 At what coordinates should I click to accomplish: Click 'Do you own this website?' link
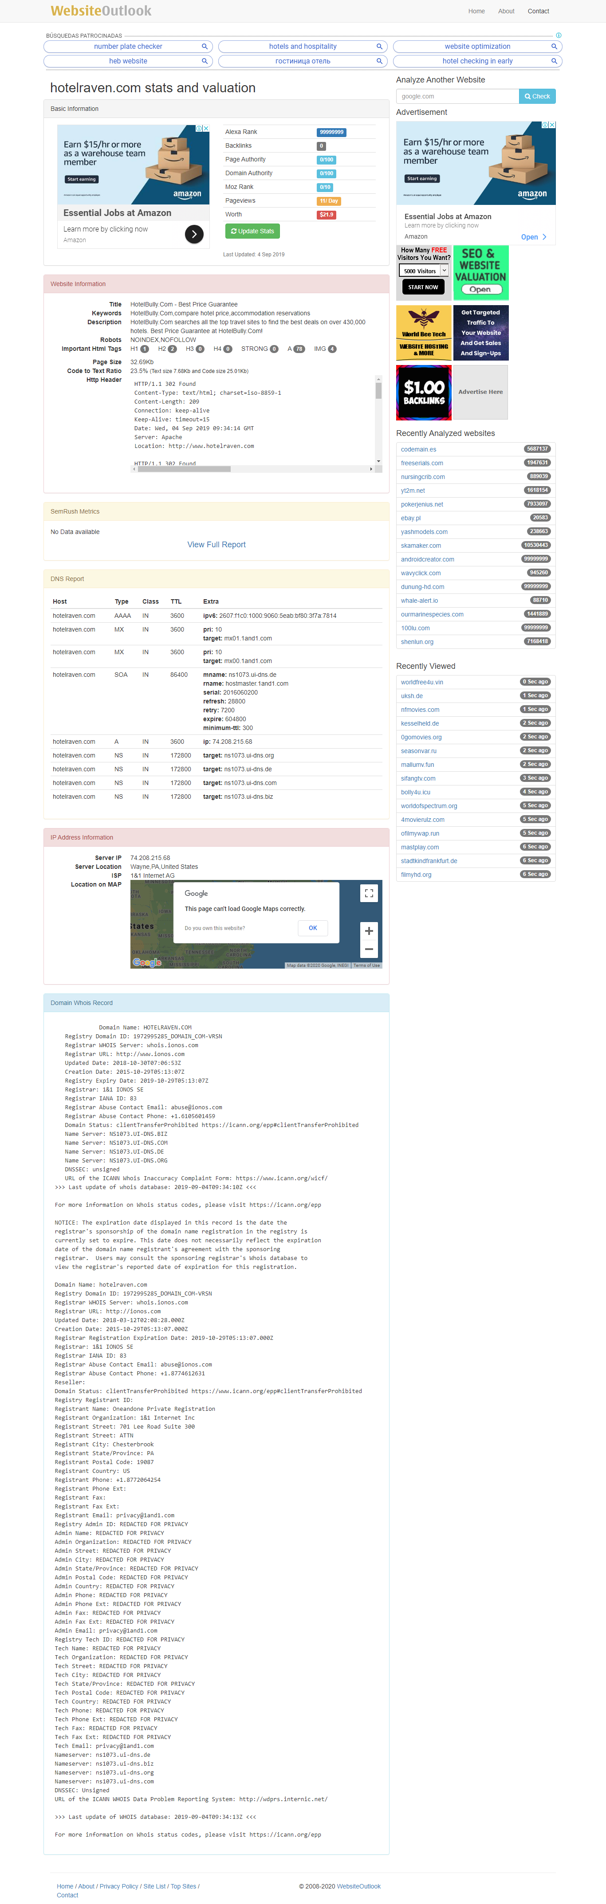[214, 928]
